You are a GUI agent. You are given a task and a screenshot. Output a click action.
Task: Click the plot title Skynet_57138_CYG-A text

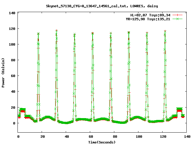102,6
